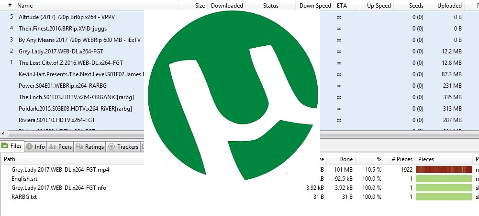Viewport: 479px width, 216px height.
Task: Click the 335 MB uploaded value
Action: pyautogui.click(x=452, y=97)
